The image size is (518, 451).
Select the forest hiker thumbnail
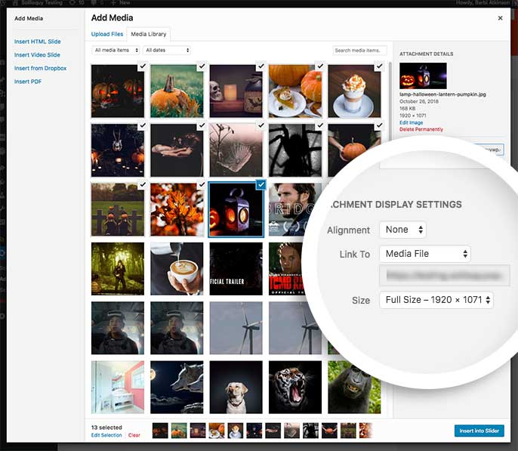click(x=118, y=269)
